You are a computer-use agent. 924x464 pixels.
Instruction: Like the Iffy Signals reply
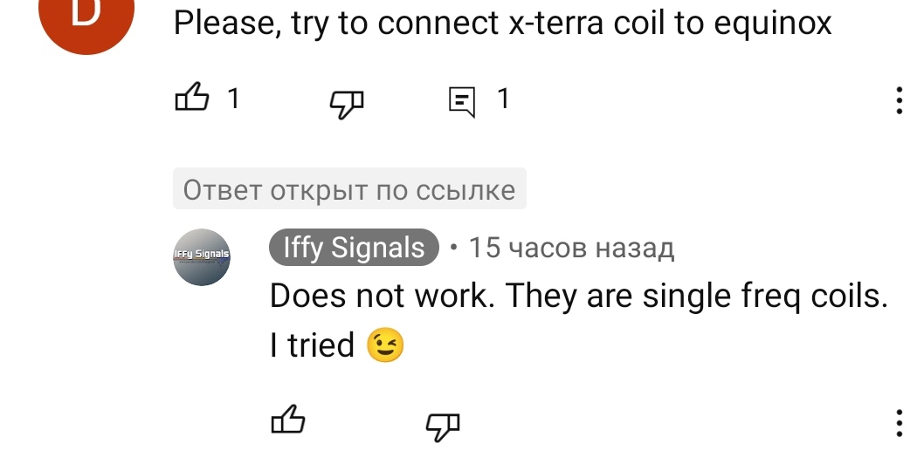pyautogui.click(x=288, y=422)
